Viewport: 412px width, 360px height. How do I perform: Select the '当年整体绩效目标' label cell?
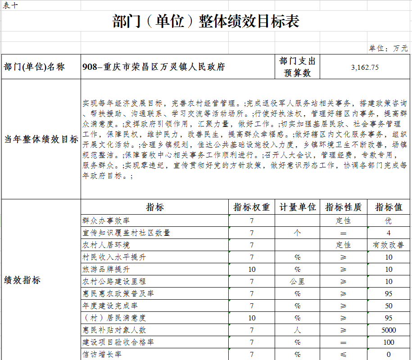41,139
